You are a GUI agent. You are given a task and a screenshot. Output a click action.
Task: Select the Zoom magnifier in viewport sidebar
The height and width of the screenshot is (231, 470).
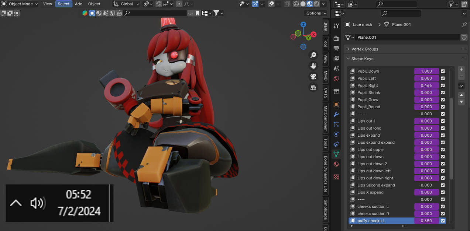[x=313, y=55]
